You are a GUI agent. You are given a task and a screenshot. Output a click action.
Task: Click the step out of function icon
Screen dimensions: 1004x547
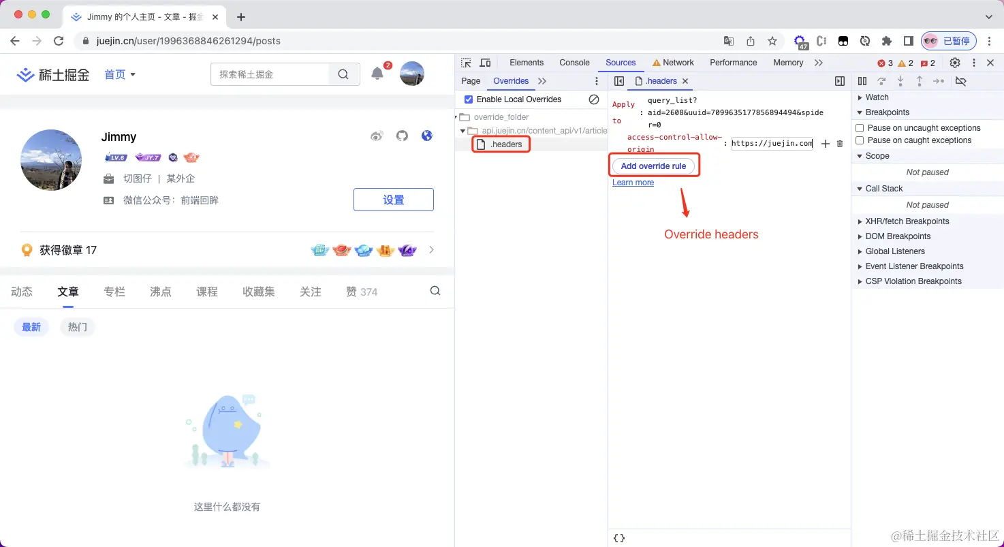click(x=920, y=81)
